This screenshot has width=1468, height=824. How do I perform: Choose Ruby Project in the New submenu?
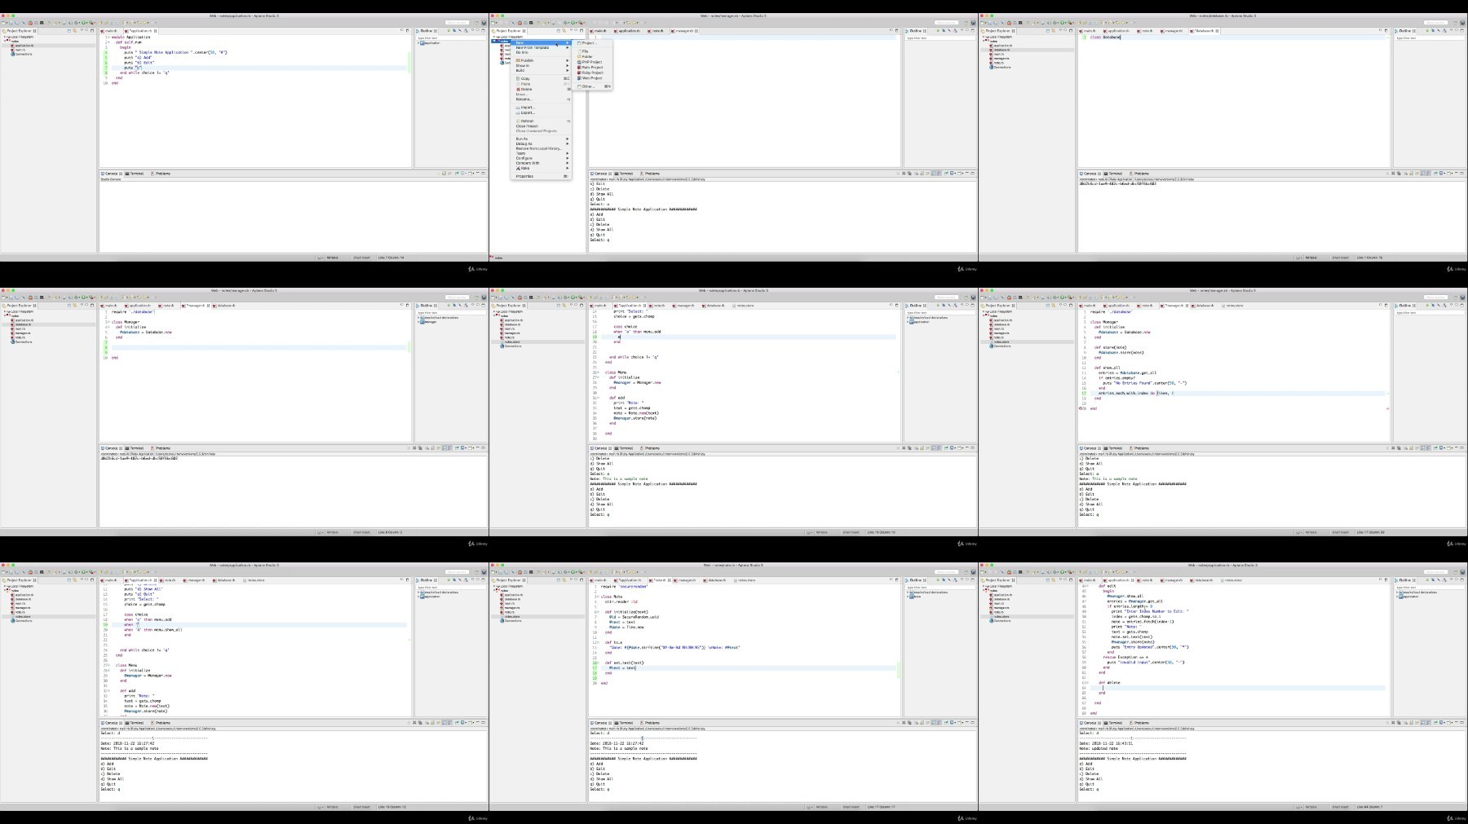(x=590, y=73)
